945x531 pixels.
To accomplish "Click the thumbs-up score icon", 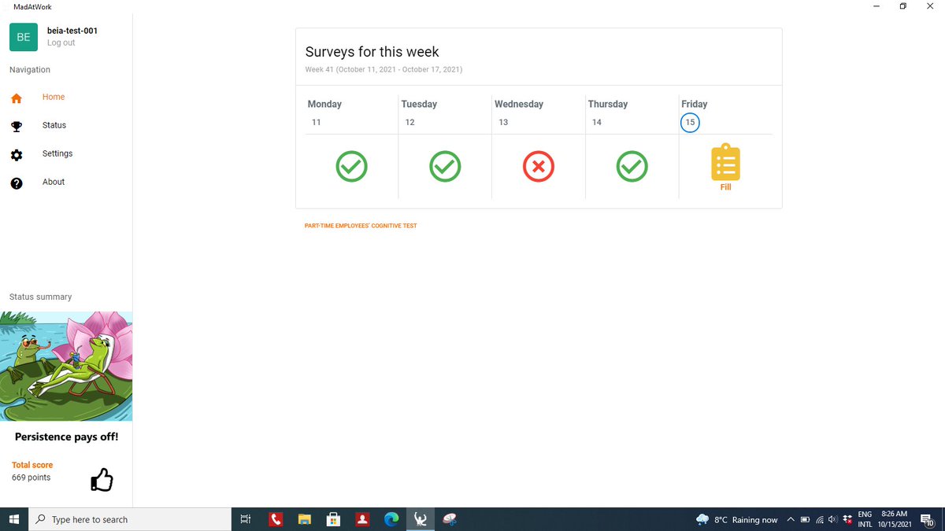I will coord(102,479).
